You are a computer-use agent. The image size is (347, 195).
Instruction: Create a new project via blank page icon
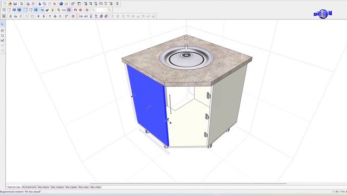click(x=5, y=4)
